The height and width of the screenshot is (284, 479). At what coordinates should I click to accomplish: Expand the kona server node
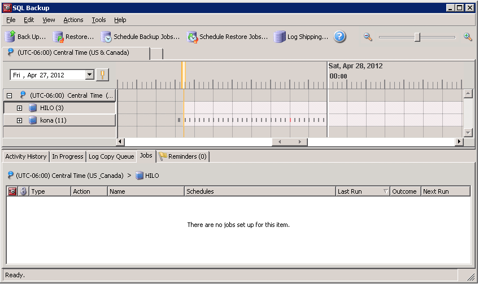[20, 120]
